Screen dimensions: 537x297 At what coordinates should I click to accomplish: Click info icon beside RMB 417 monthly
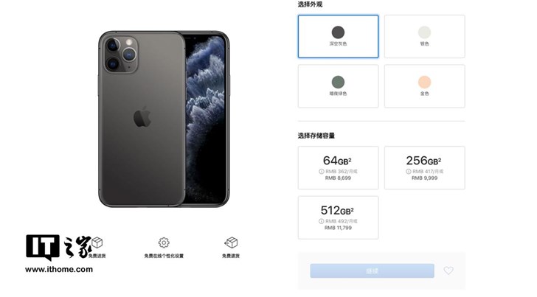tap(408, 172)
